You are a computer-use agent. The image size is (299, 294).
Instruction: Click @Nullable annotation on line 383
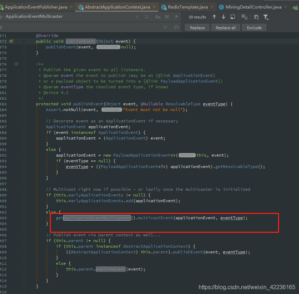pyautogui.click(x=152, y=104)
